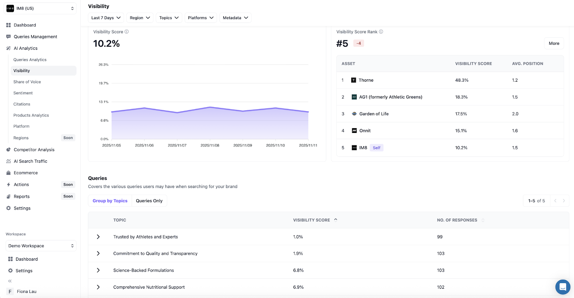Click the Competitor Analysis pie icon
Screen dimensions: 574x298
[x=9, y=150]
